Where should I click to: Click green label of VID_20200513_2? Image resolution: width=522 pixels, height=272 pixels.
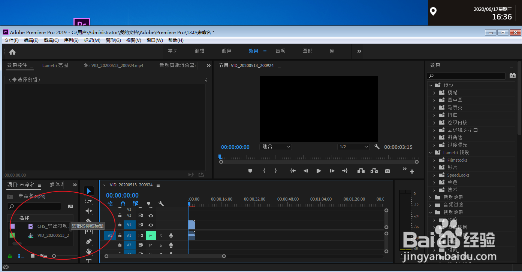[x=12, y=235]
